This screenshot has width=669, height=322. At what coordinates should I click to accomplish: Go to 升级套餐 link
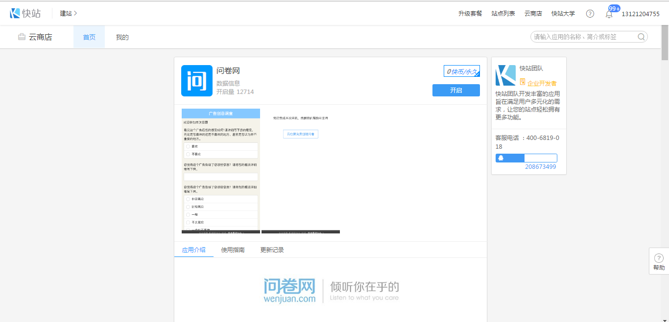click(470, 14)
